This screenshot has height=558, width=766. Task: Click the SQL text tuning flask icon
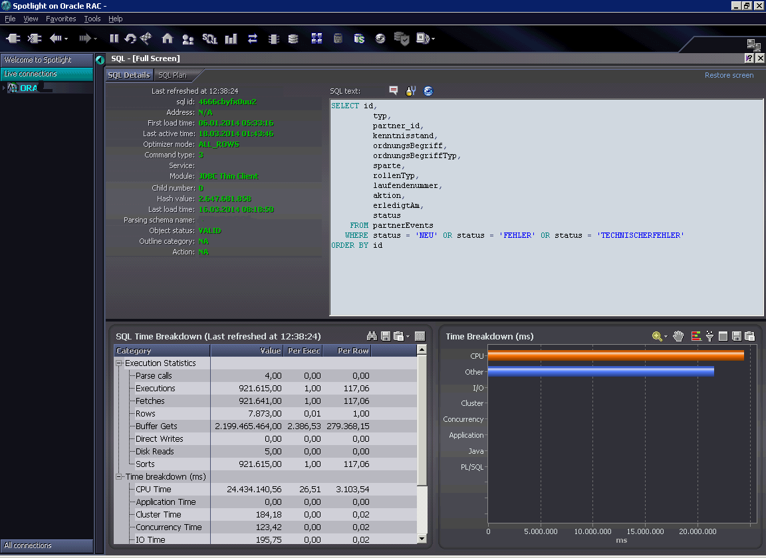click(x=411, y=91)
